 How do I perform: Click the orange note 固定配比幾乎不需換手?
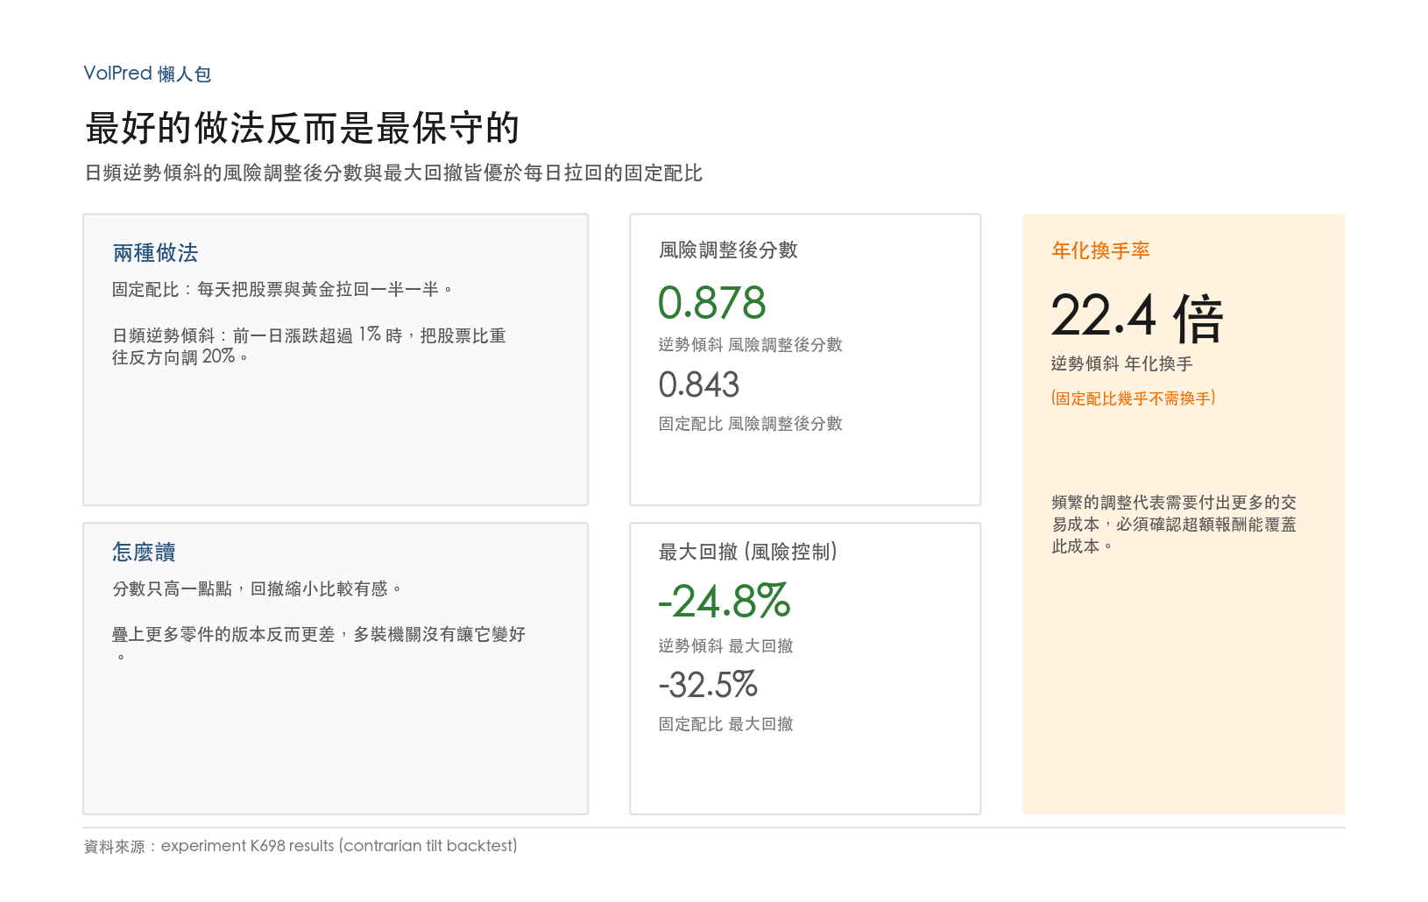[1133, 398]
